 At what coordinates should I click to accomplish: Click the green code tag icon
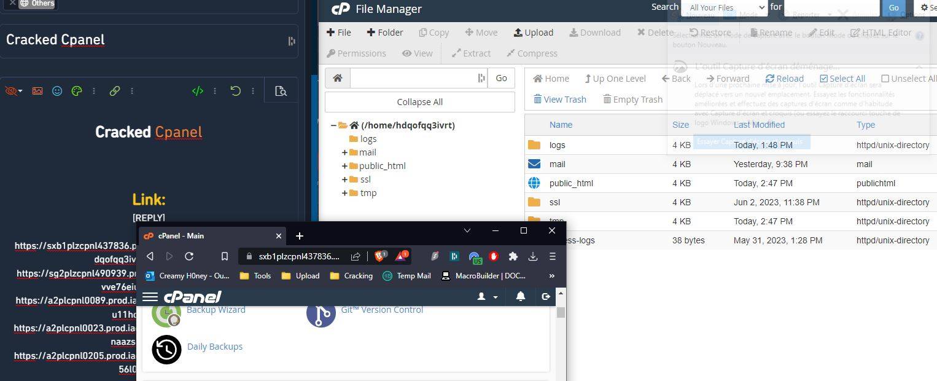198,91
